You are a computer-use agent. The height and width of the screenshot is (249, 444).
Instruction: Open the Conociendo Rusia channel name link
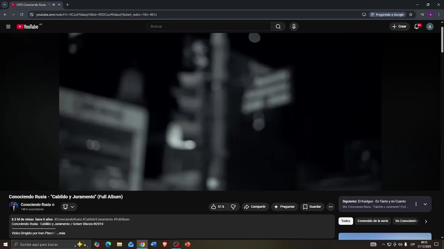36,205
